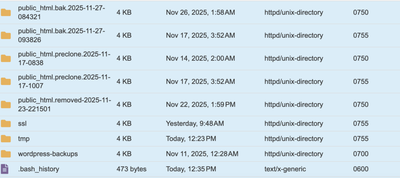The width and height of the screenshot is (400, 178).
Task: Click the "Nov 11, 2025, 12:28 AM" date cell
Action: tap(202, 154)
